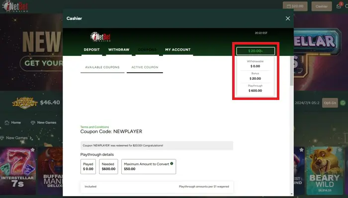Open the DEPOSIT tab
The height and width of the screenshot is (198, 348).
(91, 49)
